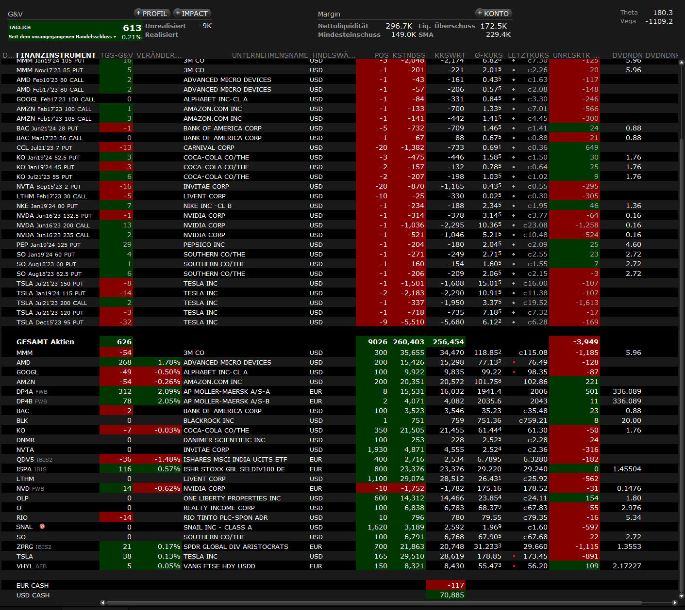Sort by the FINANZINSTRUMENT column header
The image size is (685, 610).
pos(56,55)
